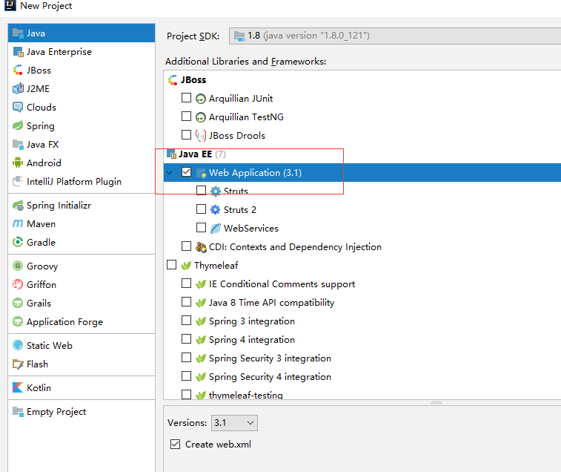The width and height of the screenshot is (561, 472).
Task: Check the WebServices checkbox
Action: click(x=201, y=228)
